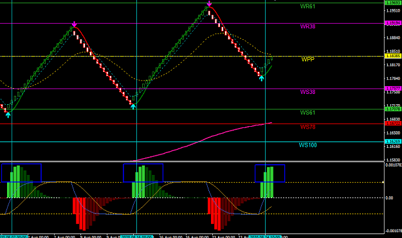Click the 1.15830 price axis value
Image resolution: width=402 pixels, height=238 pixels.
point(393,160)
